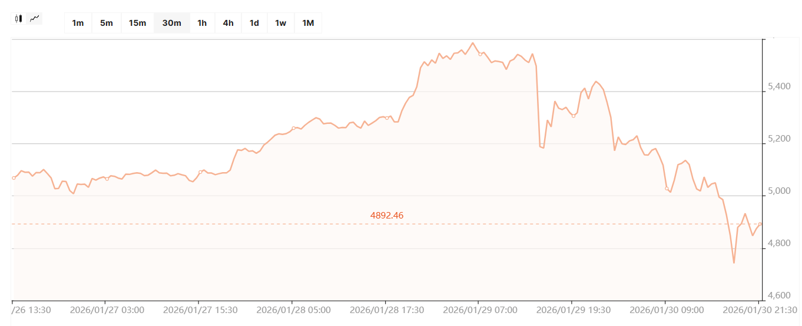802x326 pixels.
Task: Click line marker above 2026/01/28 05:00
Action: [x=293, y=127]
